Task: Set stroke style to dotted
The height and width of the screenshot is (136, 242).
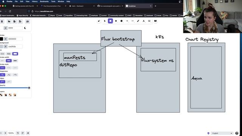Action: [x=15, y=68]
